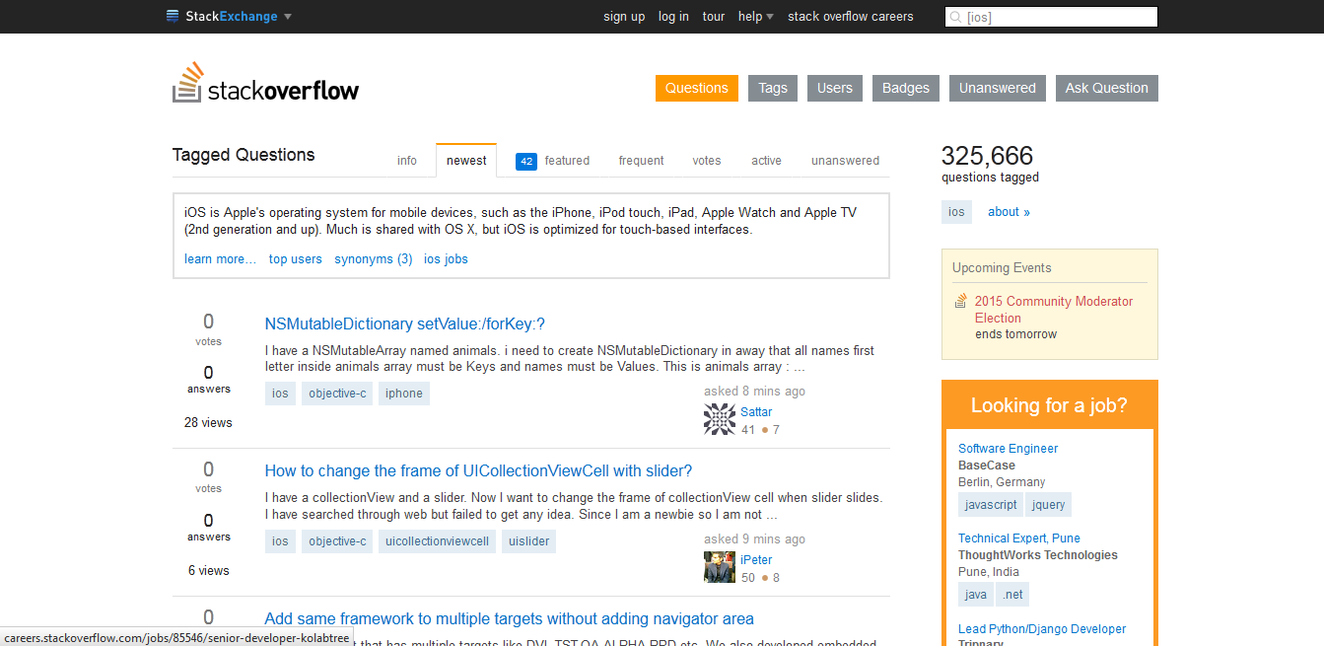Click the 'asked 8 mins ago' timestamp

click(x=754, y=392)
